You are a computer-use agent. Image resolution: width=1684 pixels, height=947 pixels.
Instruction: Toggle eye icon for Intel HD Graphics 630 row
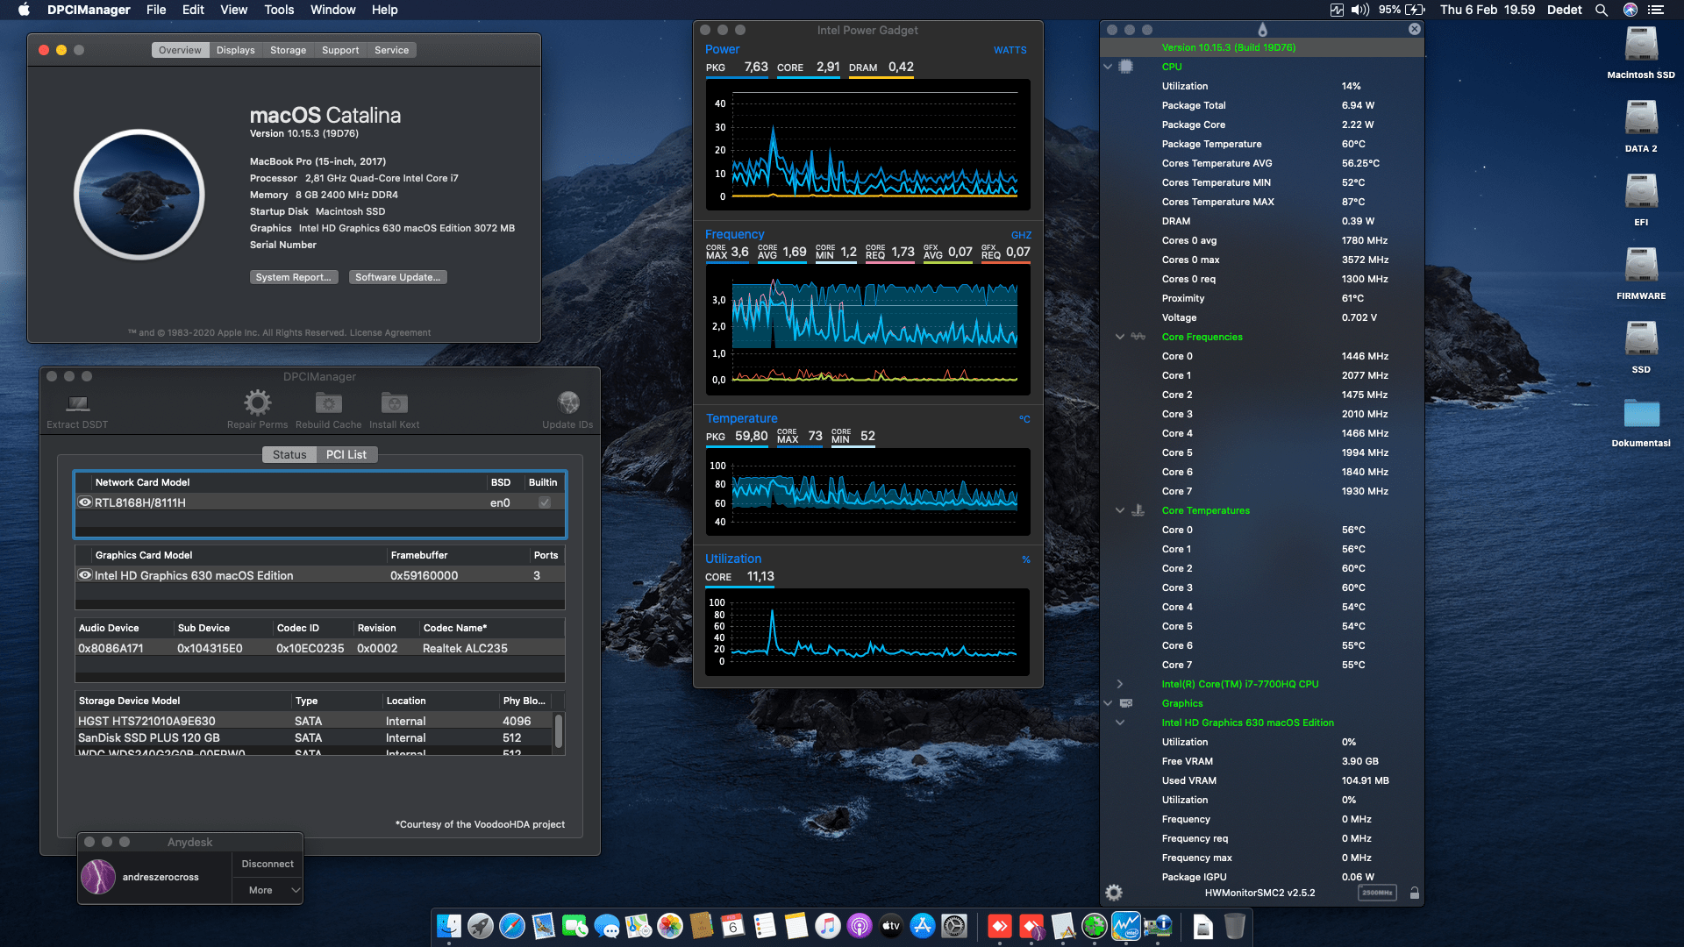point(85,575)
